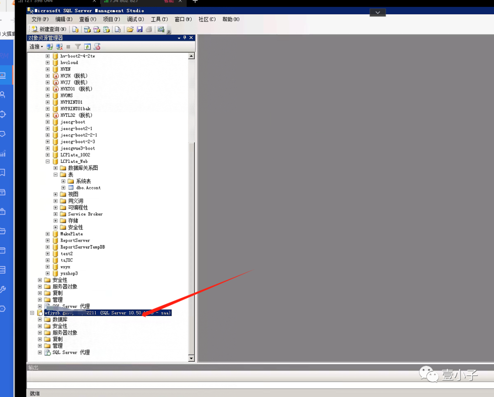Screen dimensions: 494x397
Task: Open the 编辑(E) menu
Action: click(64, 19)
